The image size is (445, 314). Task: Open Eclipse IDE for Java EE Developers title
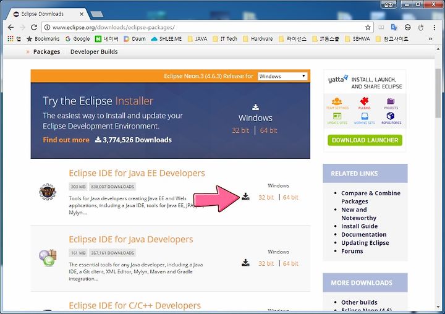(x=137, y=173)
